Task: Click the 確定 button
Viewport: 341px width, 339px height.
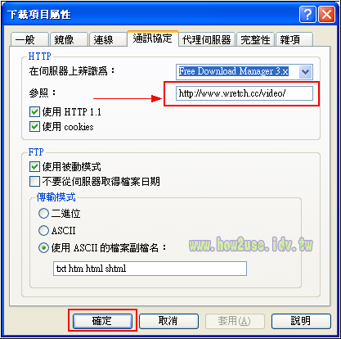Action: [102, 321]
